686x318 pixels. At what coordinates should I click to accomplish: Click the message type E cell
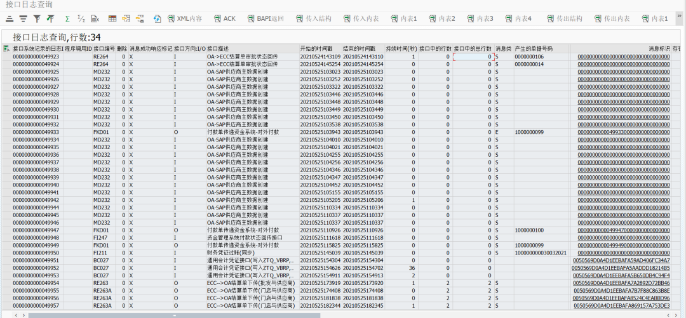click(504, 132)
